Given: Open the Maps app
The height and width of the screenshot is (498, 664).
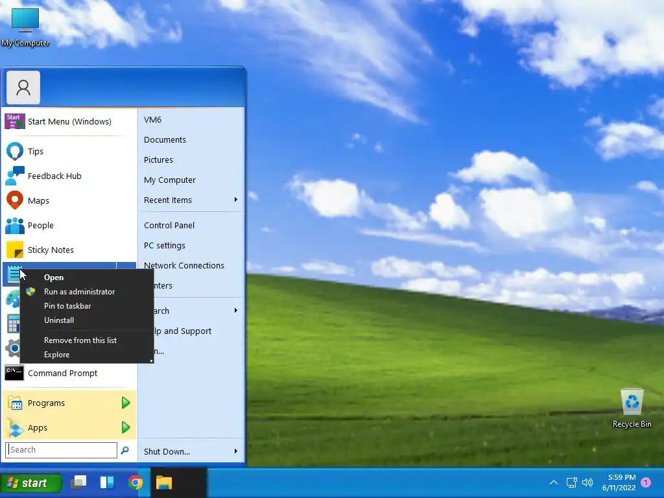Looking at the screenshot, I should click(x=70, y=200).
